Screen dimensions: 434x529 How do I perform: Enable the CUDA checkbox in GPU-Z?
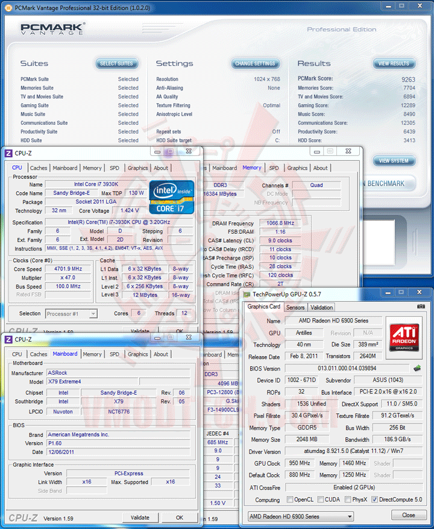pyautogui.click(x=321, y=499)
